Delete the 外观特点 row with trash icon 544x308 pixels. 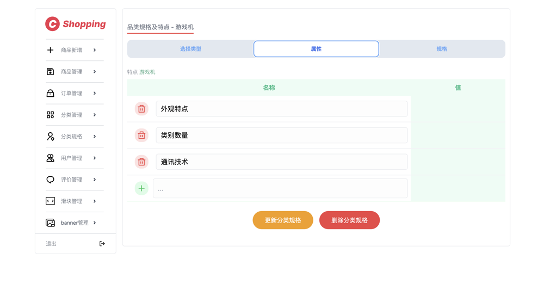[x=141, y=109]
